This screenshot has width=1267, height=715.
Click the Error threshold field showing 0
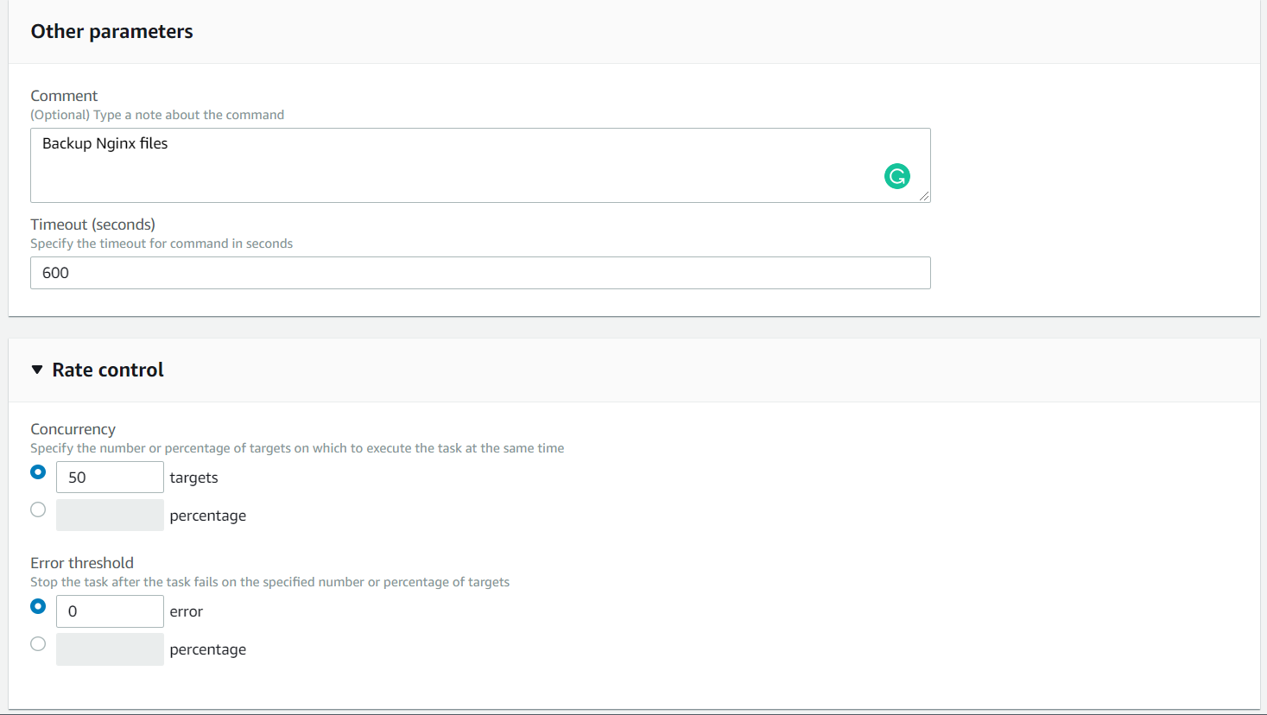pyautogui.click(x=110, y=611)
